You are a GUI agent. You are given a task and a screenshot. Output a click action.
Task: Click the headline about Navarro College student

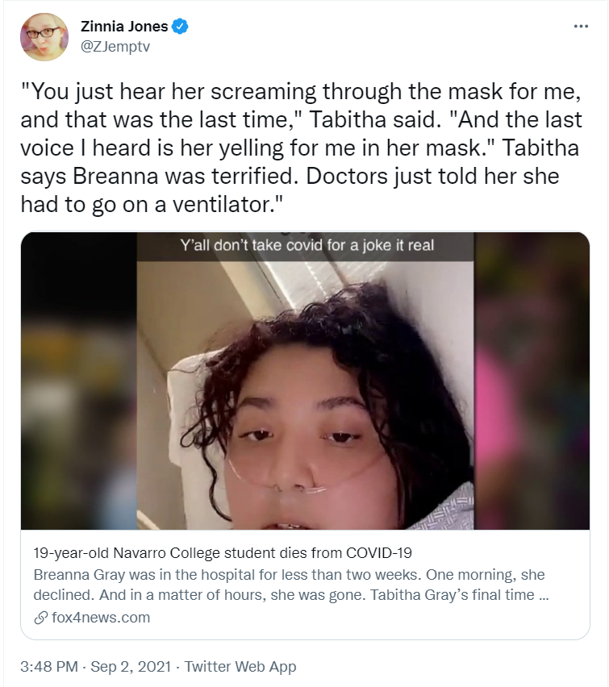point(223,553)
